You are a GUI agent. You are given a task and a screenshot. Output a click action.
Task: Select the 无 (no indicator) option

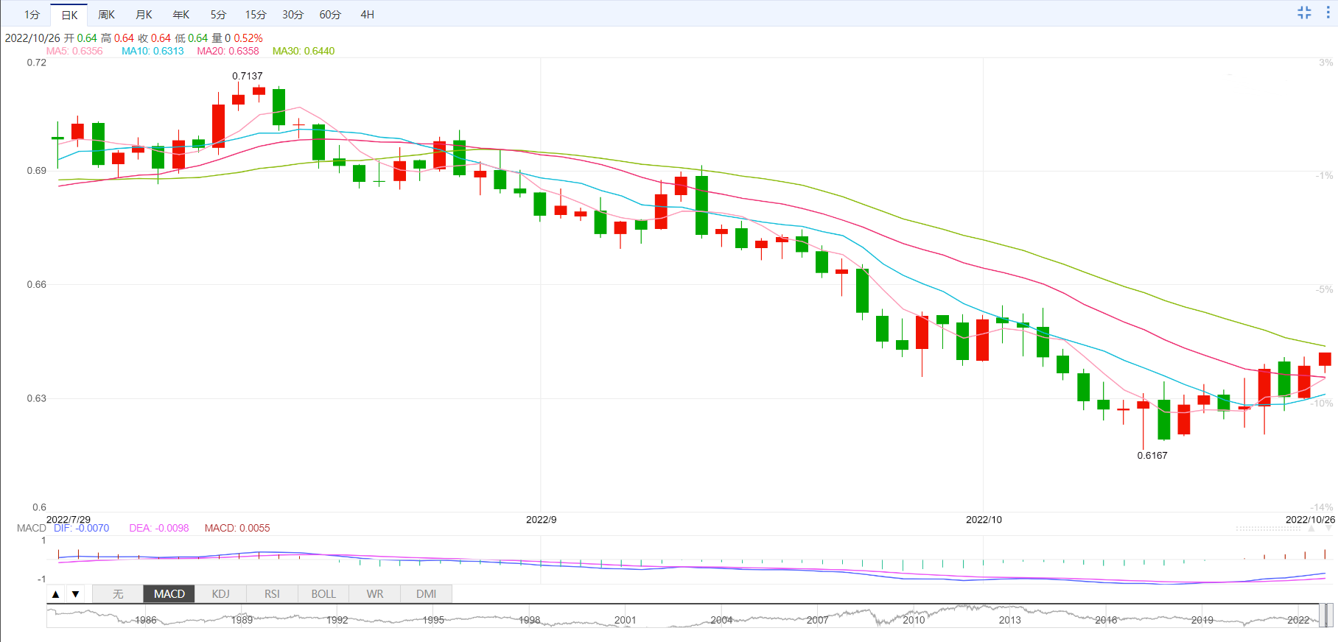click(x=118, y=594)
